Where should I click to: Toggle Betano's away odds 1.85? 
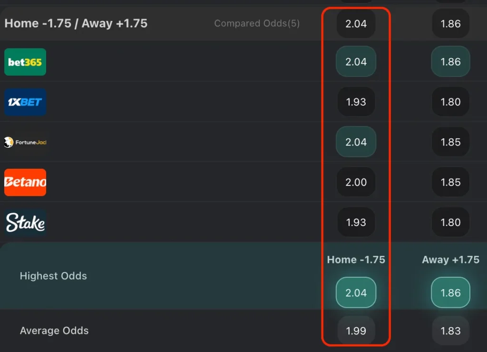(450, 182)
